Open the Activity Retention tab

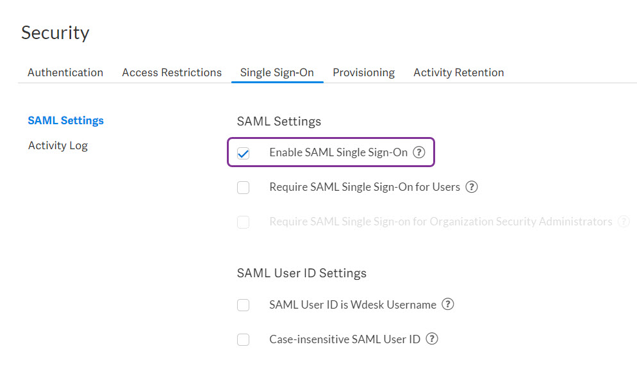(459, 72)
